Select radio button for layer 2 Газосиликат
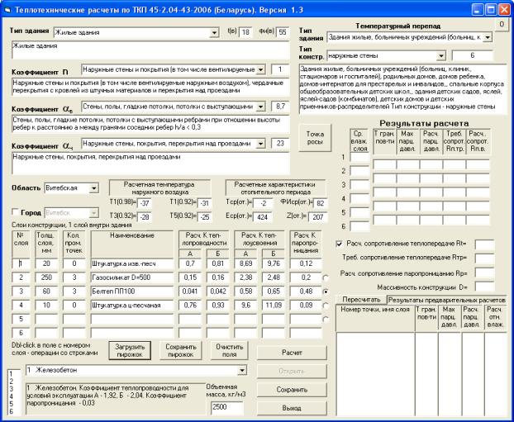This screenshot has width=514, height=422. click(326, 277)
